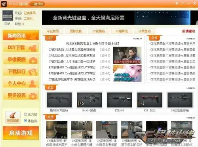
Task: Play the CF狙击视频 27:00 video thumbnail
Action: pos(57,130)
